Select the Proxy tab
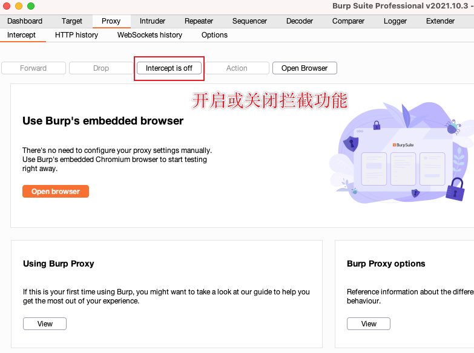The height and width of the screenshot is (353, 474). click(111, 21)
